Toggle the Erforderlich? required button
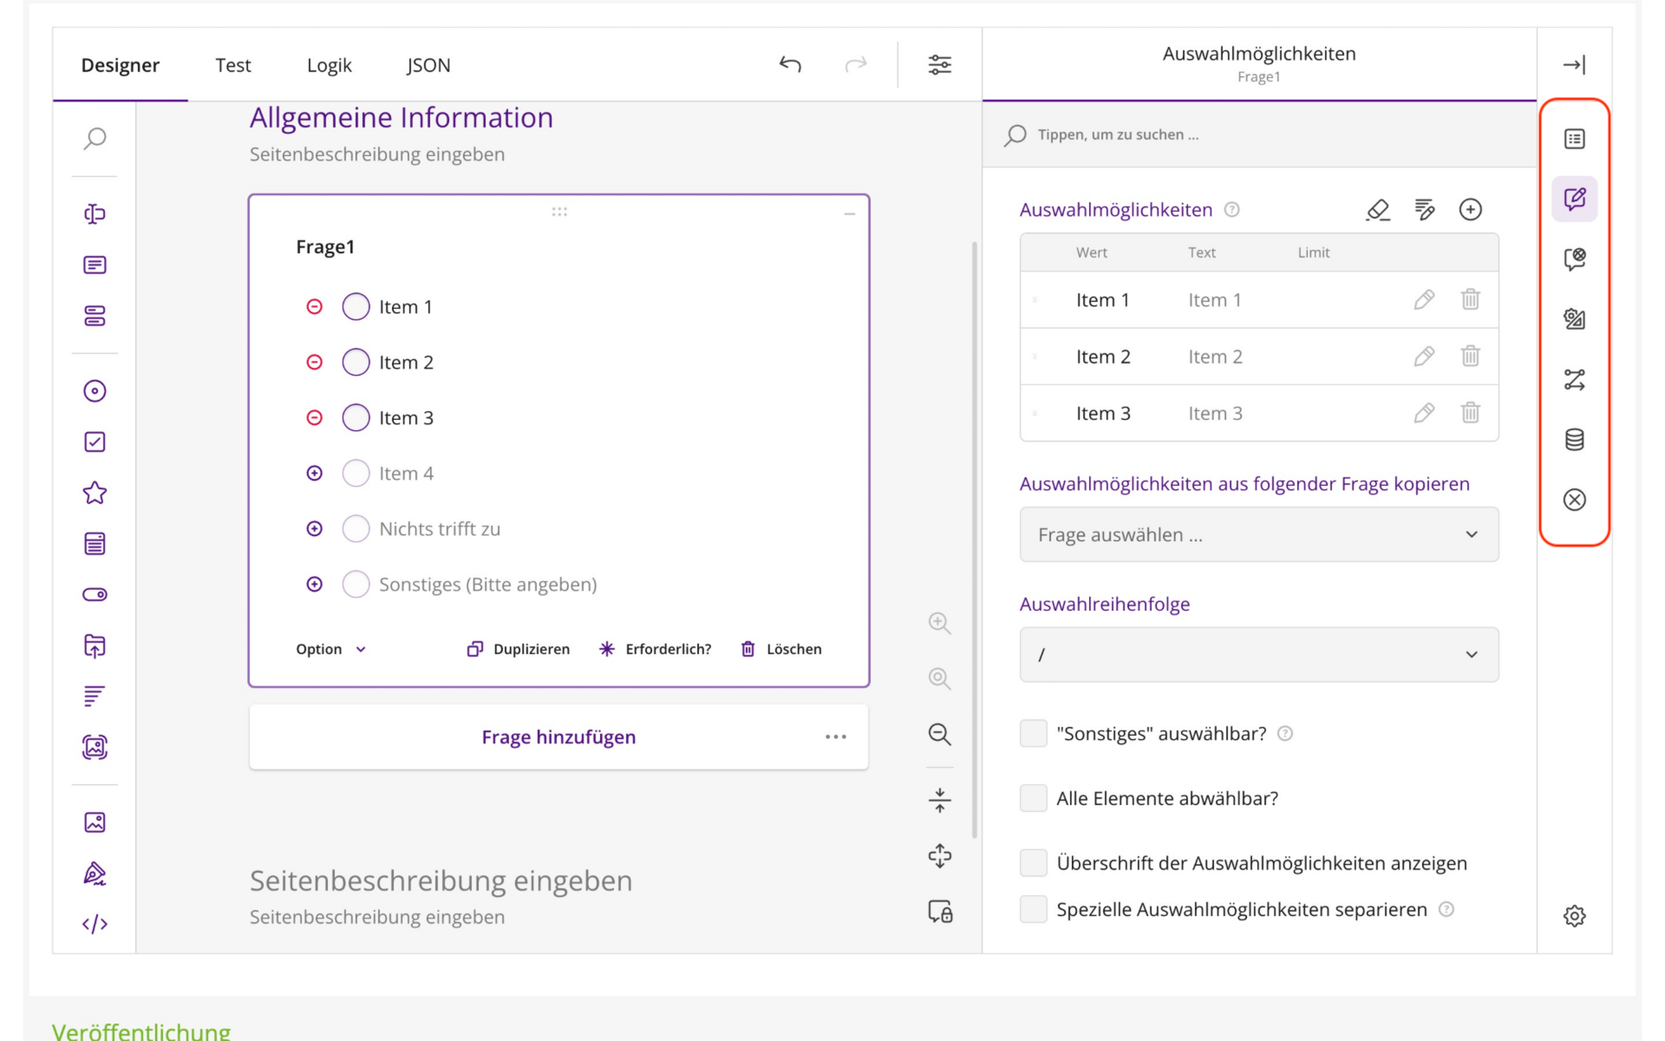 (655, 649)
